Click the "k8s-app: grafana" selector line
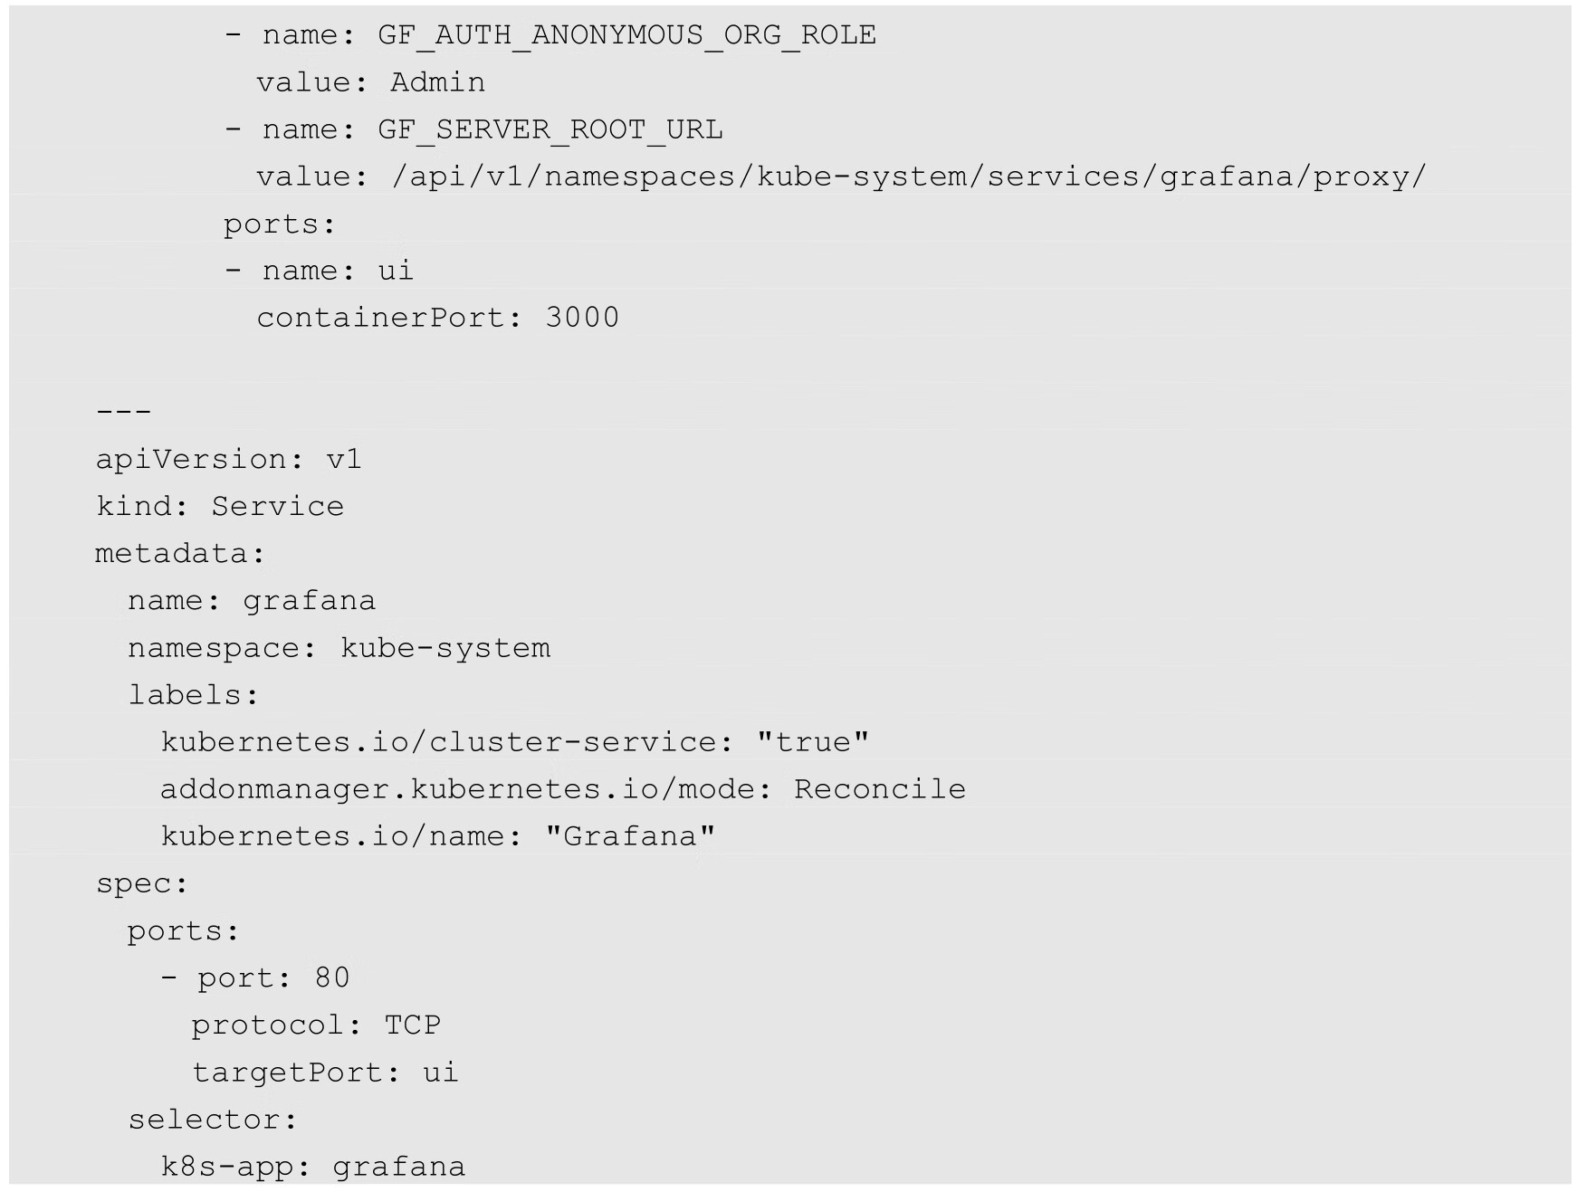This screenshot has width=1577, height=1192. (x=312, y=1166)
